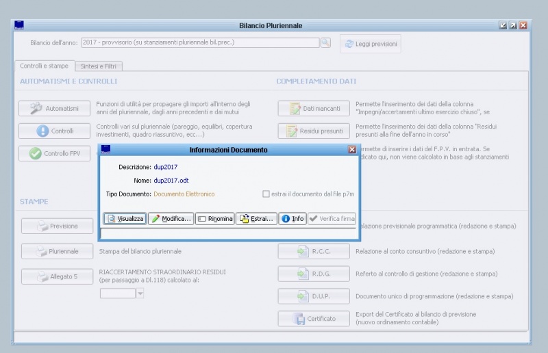Click 'Documento unico di programmazione' description text
The height and width of the screenshot is (353, 548).
pyautogui.click(x=434, y=296)
